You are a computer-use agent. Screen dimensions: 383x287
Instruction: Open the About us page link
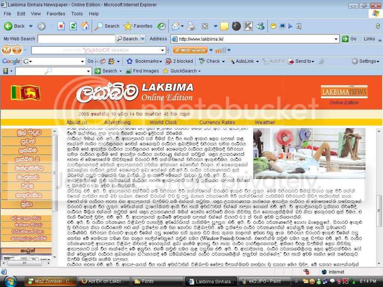point(77,122)
